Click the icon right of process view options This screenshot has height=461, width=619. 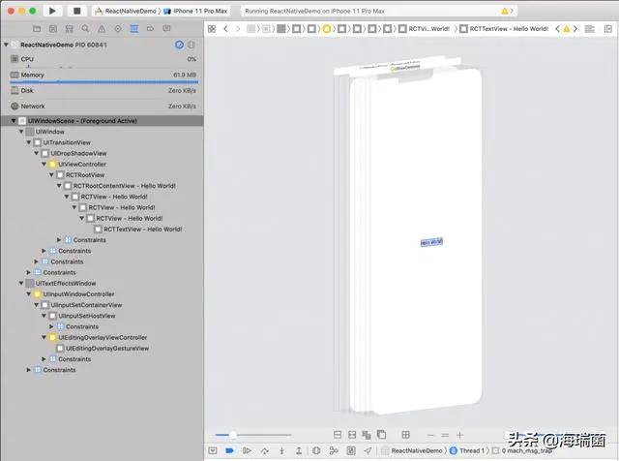[x=192, y=45]
